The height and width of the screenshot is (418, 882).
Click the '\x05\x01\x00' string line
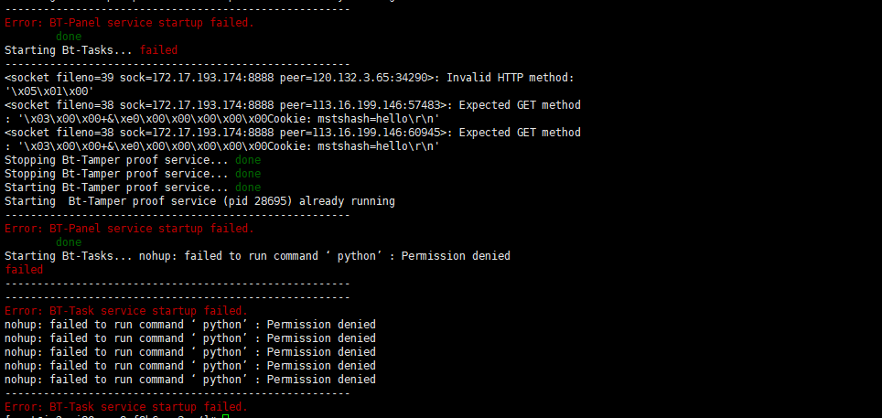pos(48,91)
